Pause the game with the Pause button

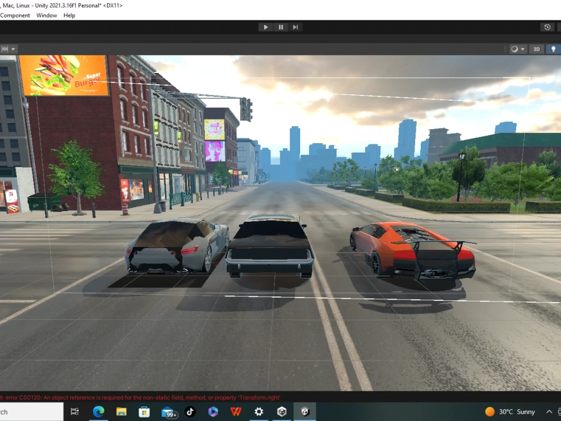point(280,27)
